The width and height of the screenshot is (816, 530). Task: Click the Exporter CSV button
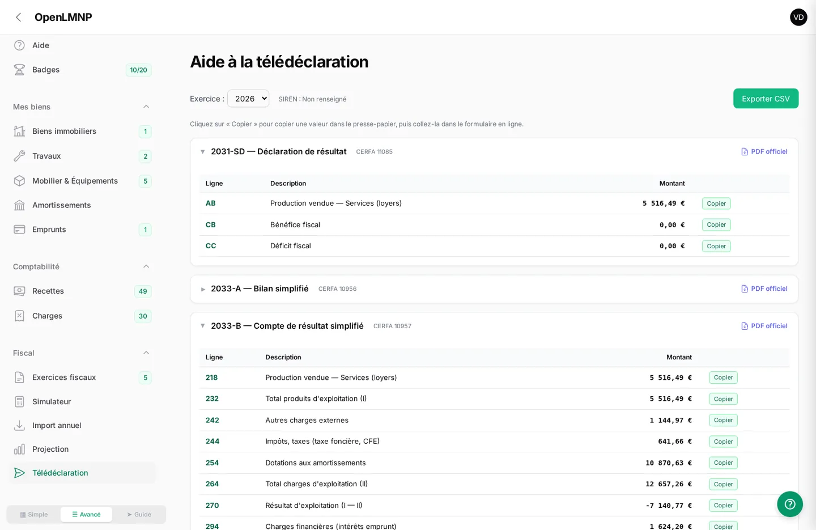point(766,99)
